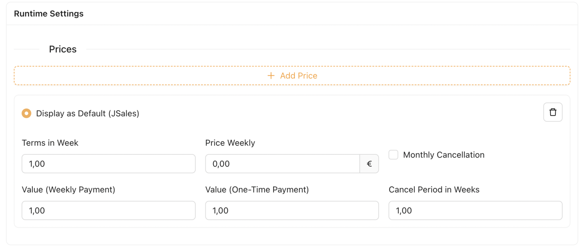
Task: Click the Display as Default (JSales) label
Action: [x=87, y=114]
